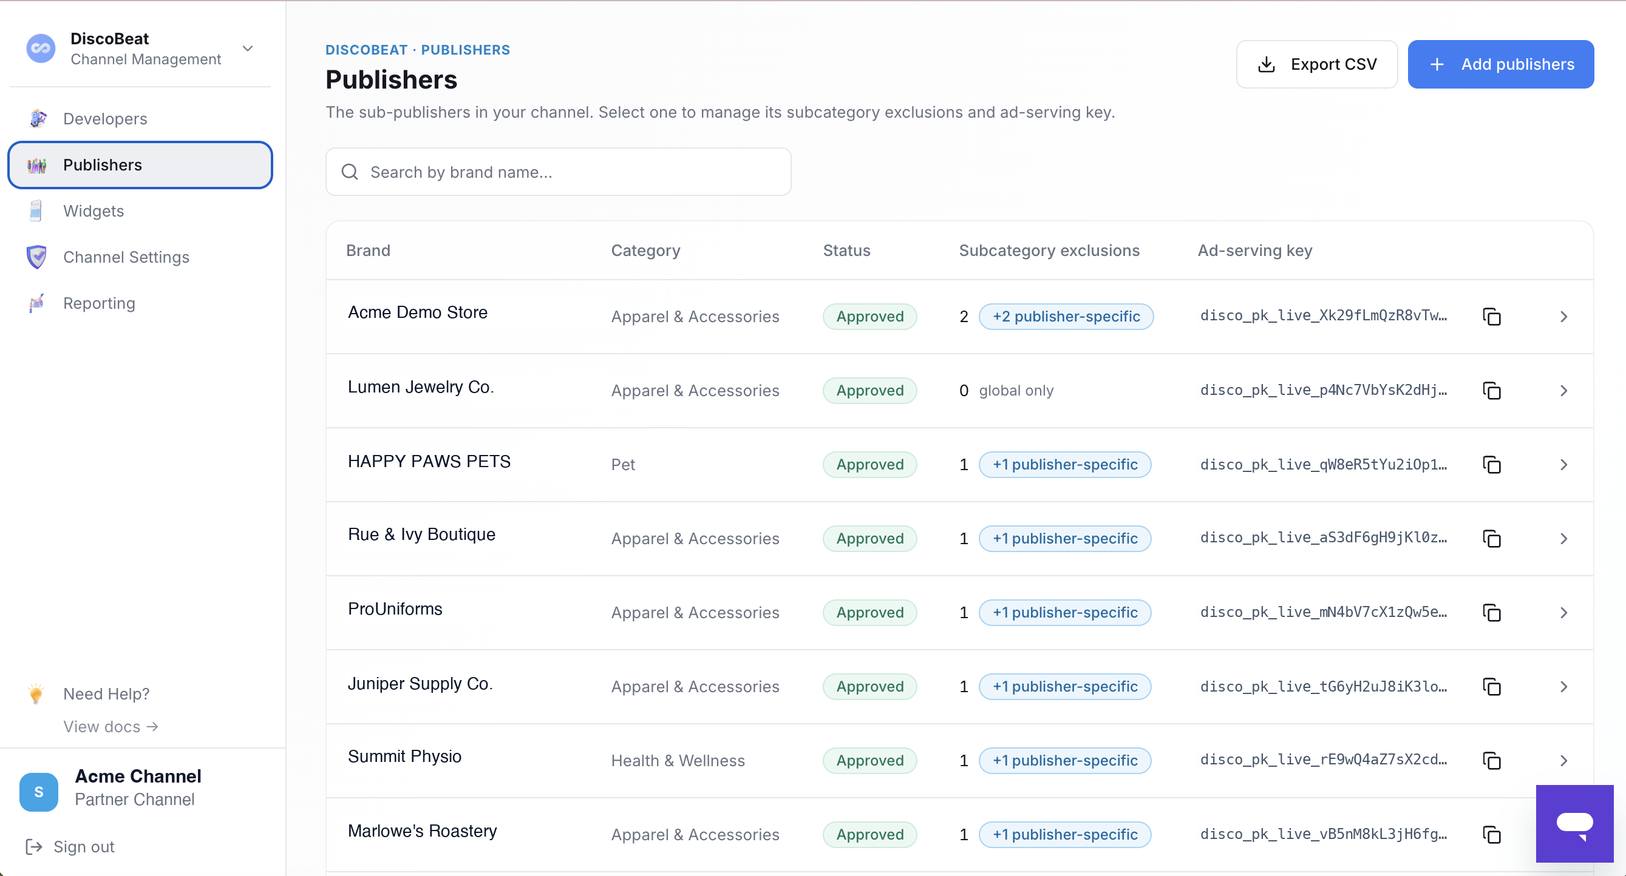Expand the Acme Demo Store row chevron
1626x876 pixels.
(x=1563, y=317)
